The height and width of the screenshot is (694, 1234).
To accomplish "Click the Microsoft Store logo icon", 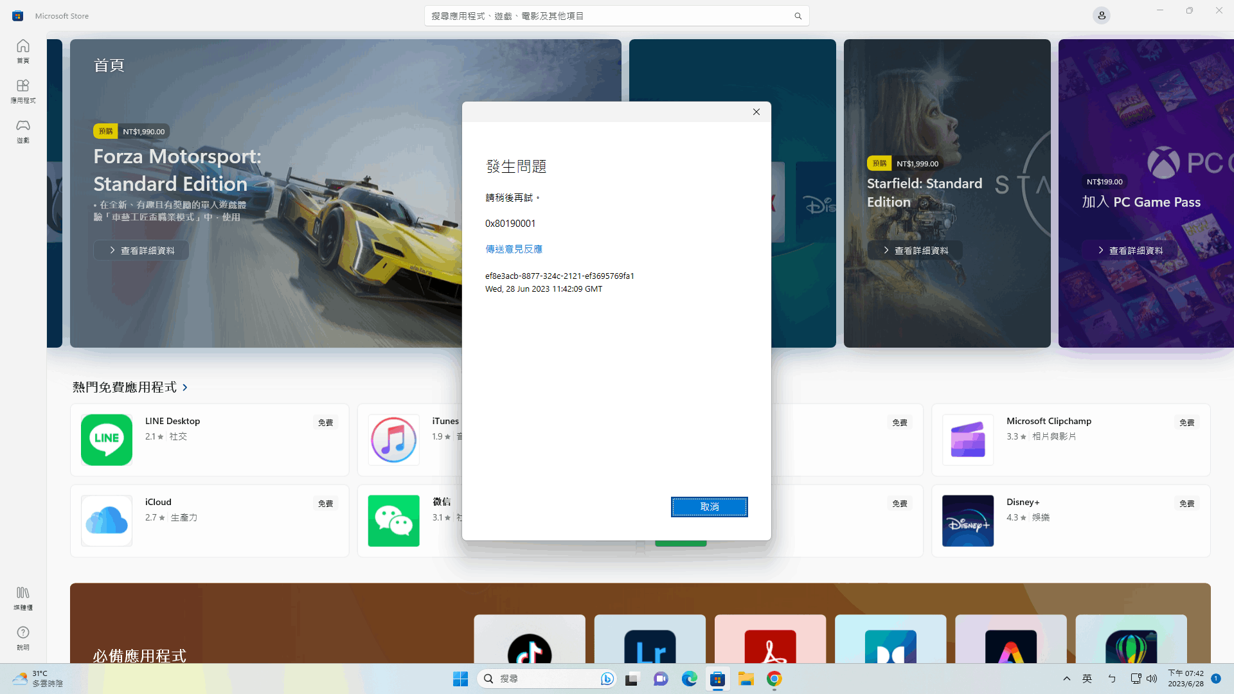I will coord(18,16).
